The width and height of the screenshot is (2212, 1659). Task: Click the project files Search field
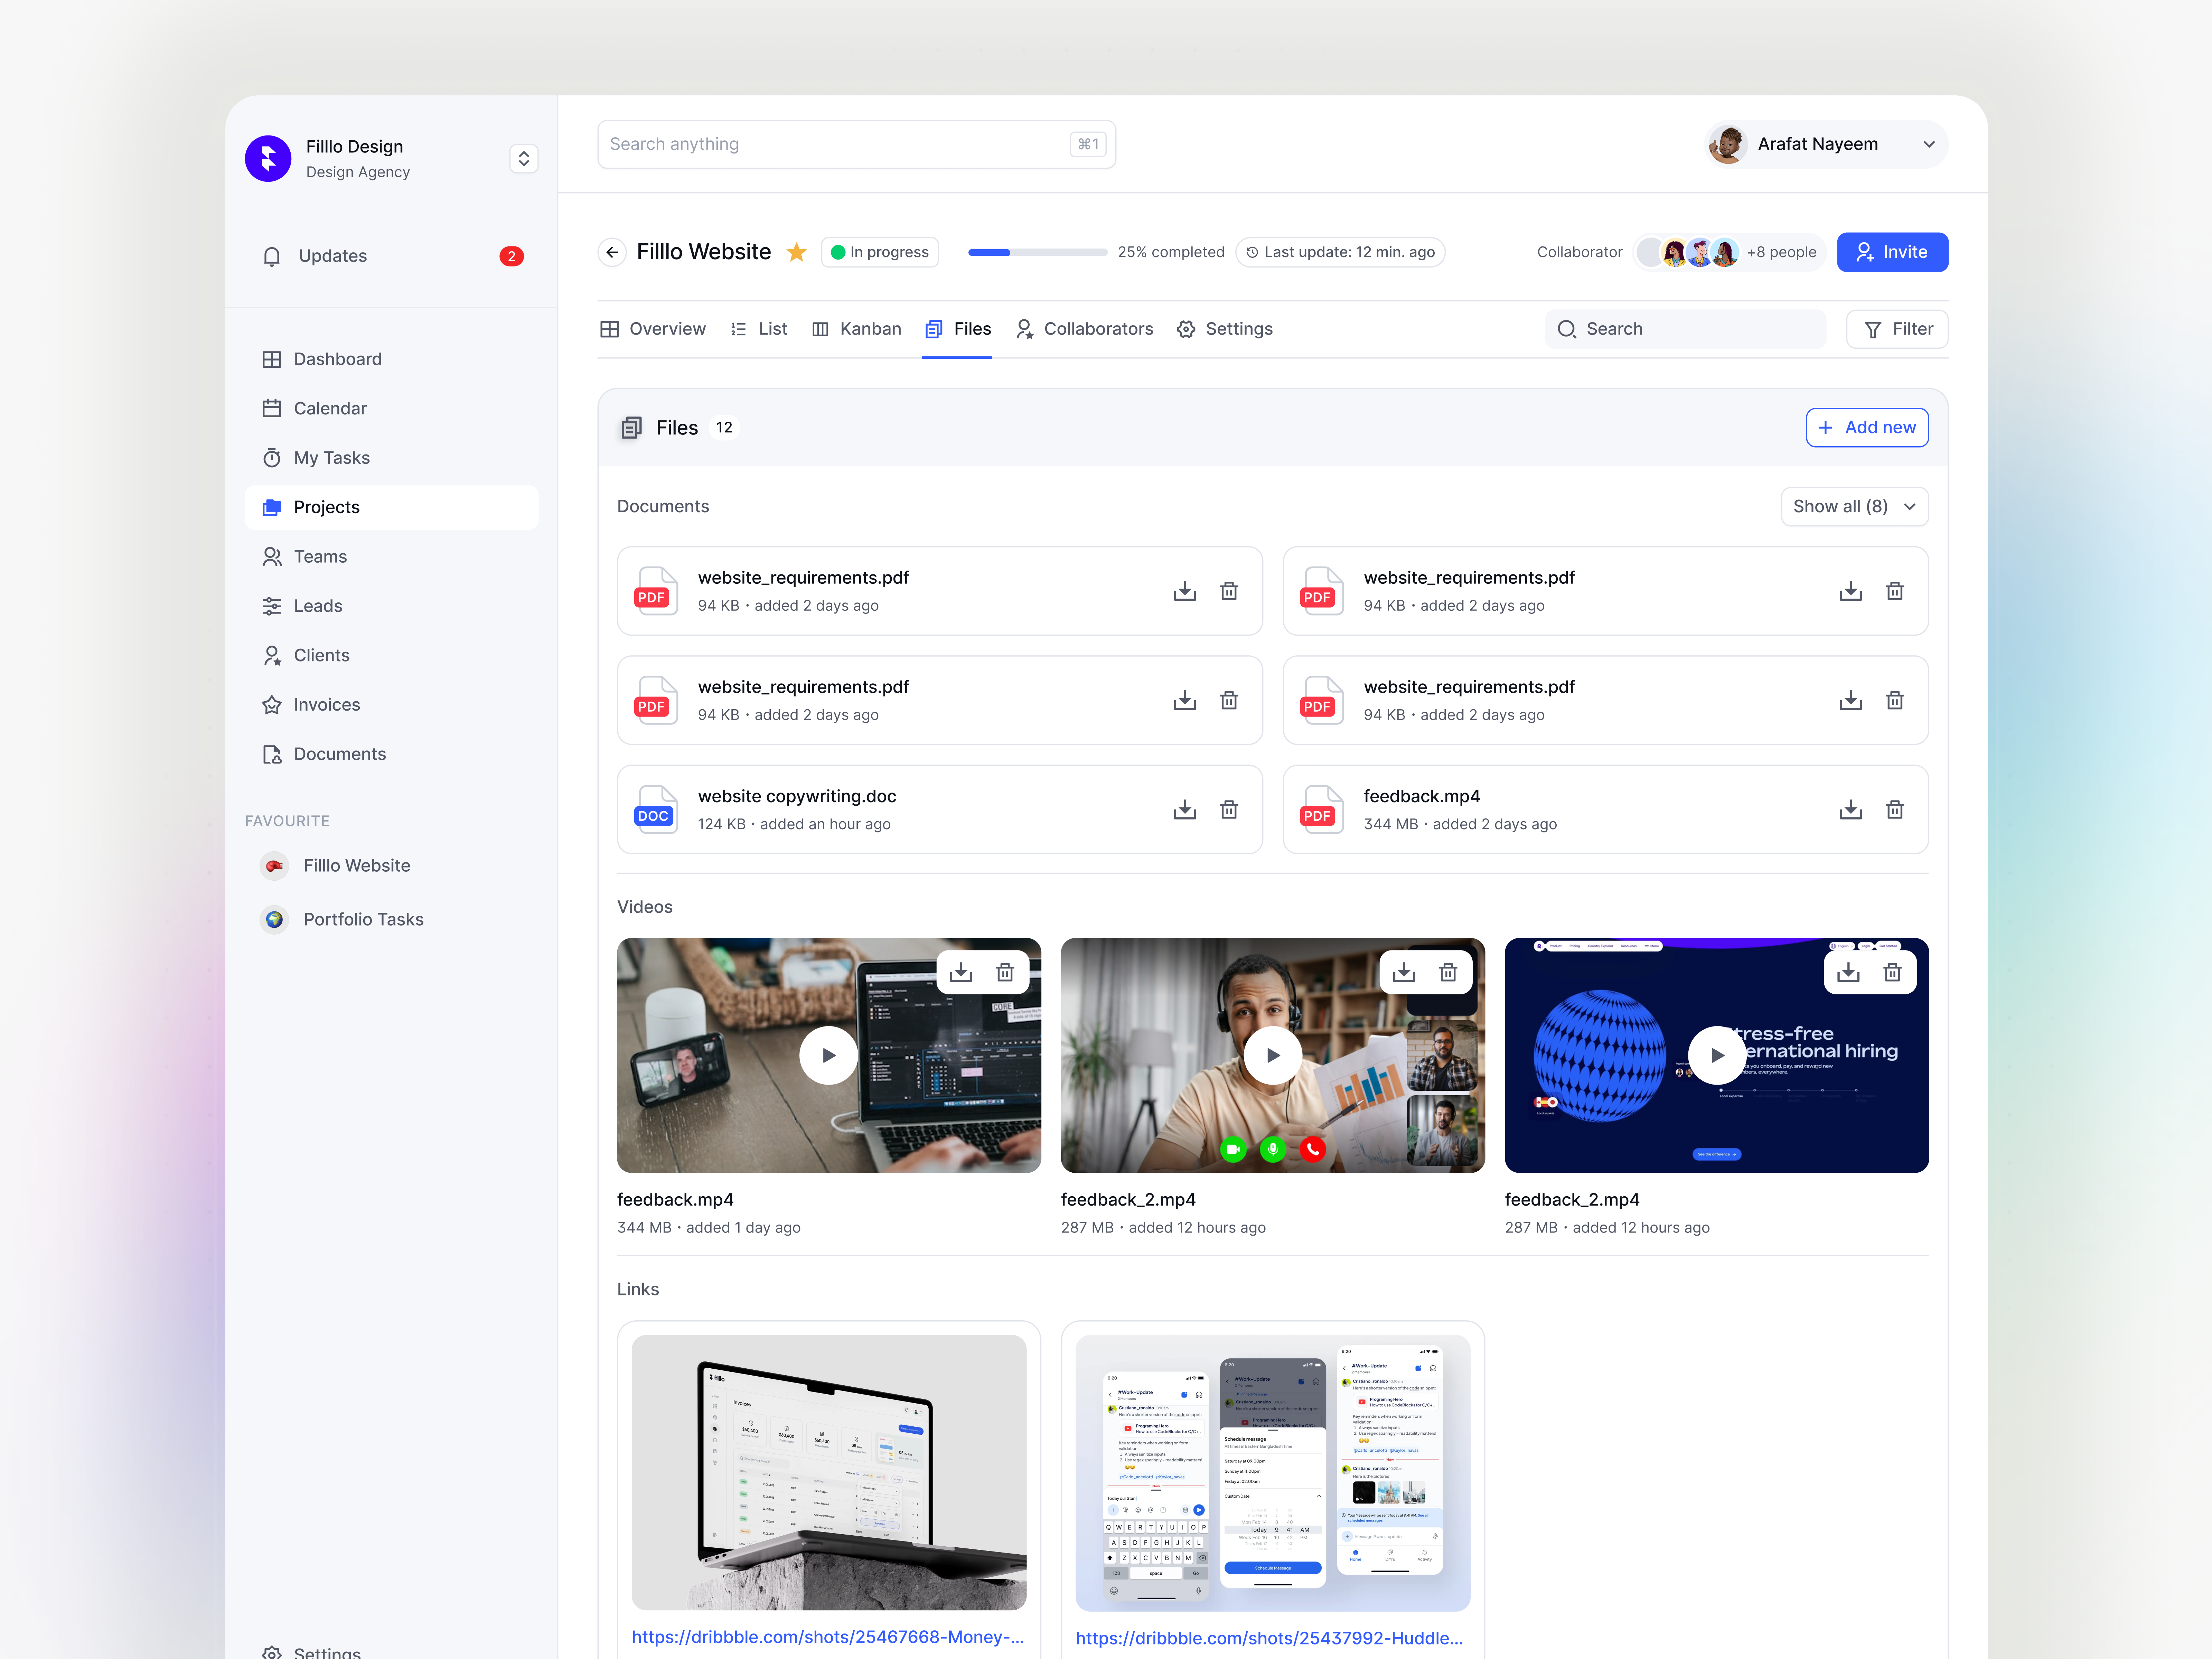(x=1685, y=329)
